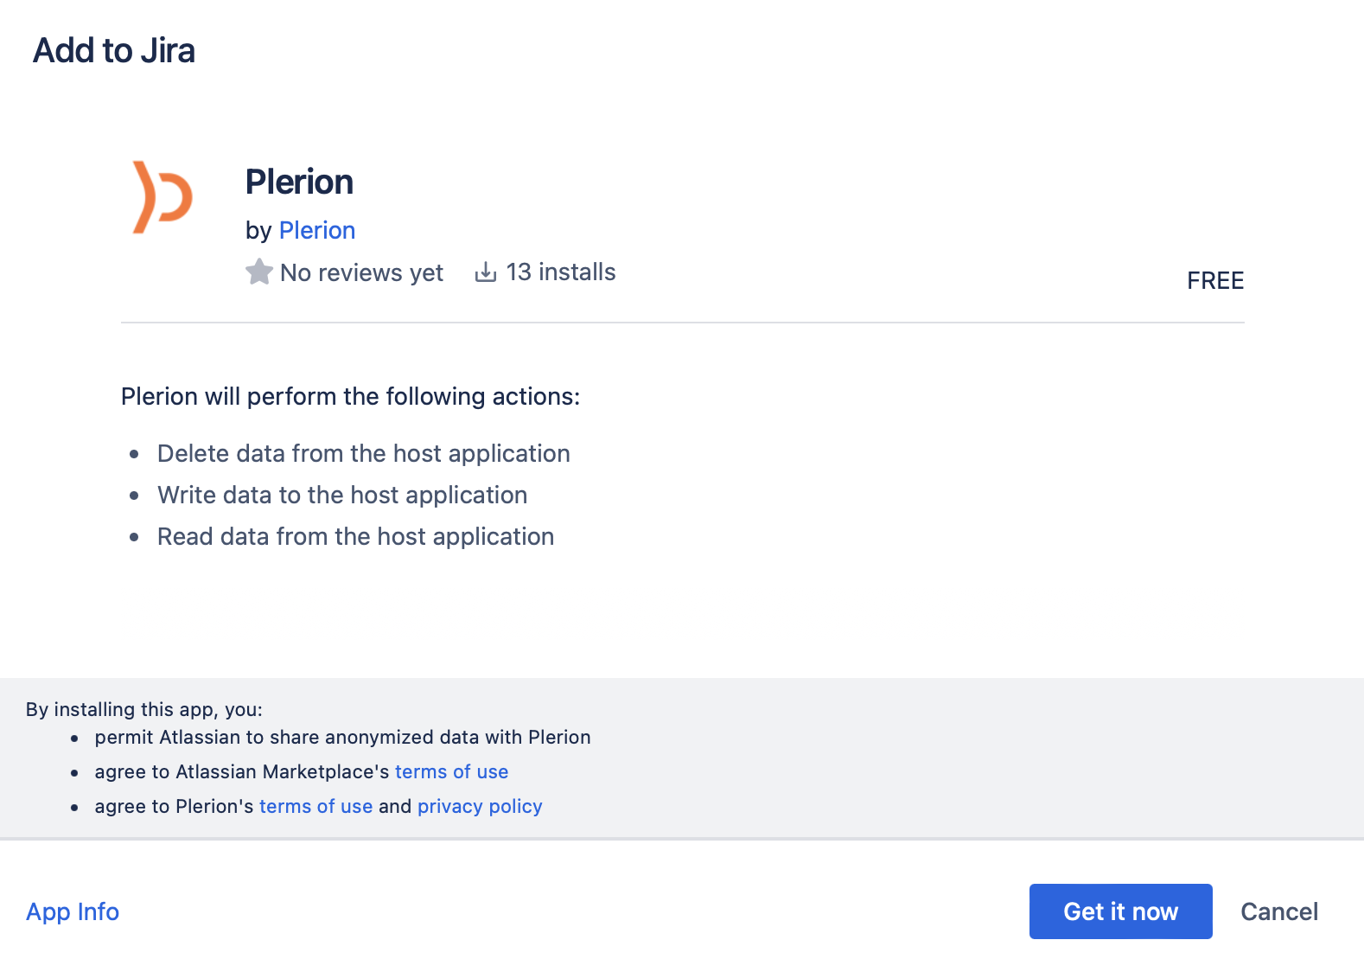Image resolution: width=1364 pixels, height=972 pixels.
Task: Click the gray reviews star icon
Action: (x=258, y=272)
